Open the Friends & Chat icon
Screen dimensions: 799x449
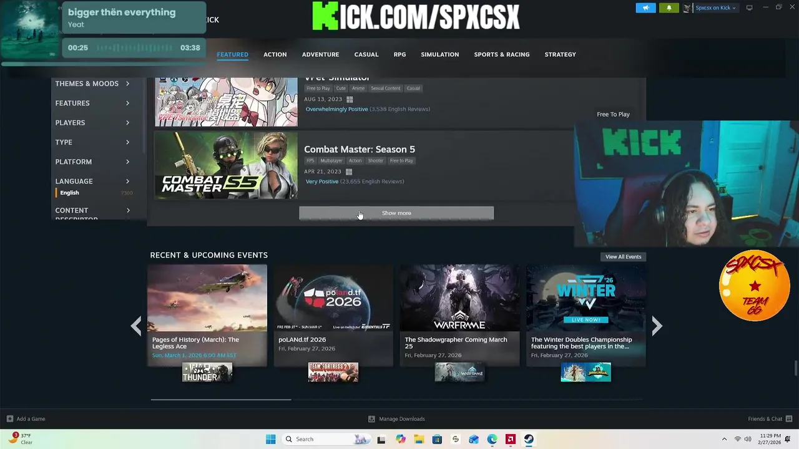click(789, 419)
